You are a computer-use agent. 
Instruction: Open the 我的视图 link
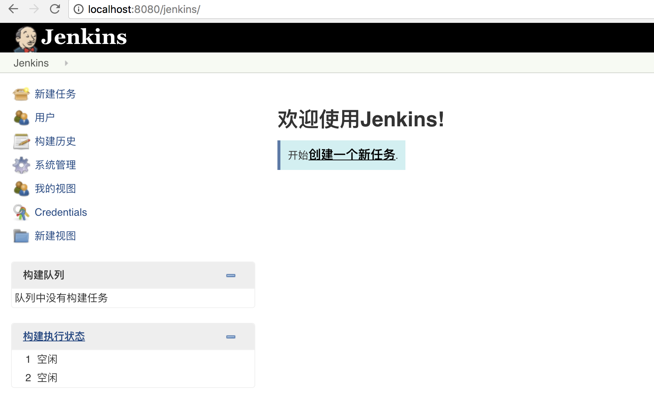click(55, 188)
